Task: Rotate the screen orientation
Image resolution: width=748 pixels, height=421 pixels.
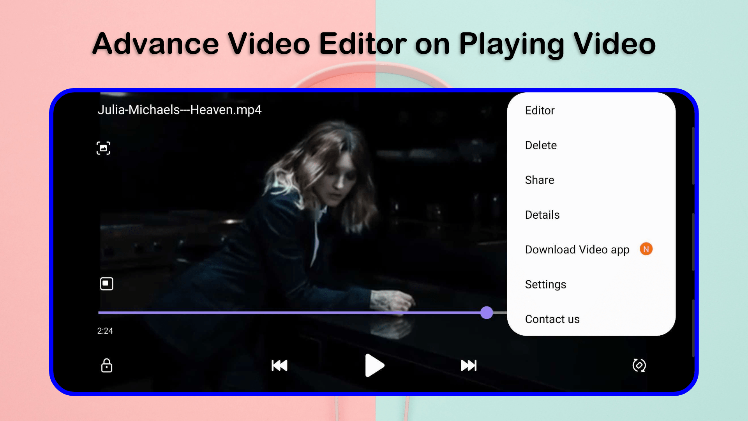Action: (x=639, y=366)
